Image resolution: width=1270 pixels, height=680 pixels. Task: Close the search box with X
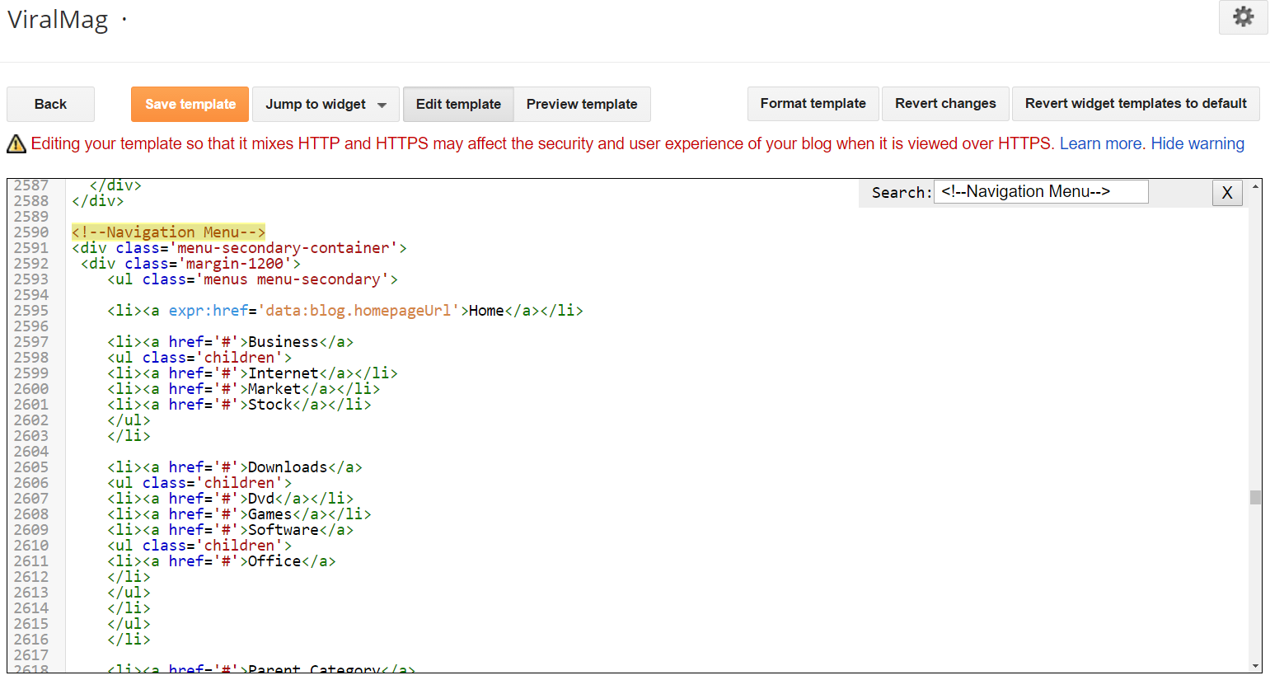tap(1226, 193)
